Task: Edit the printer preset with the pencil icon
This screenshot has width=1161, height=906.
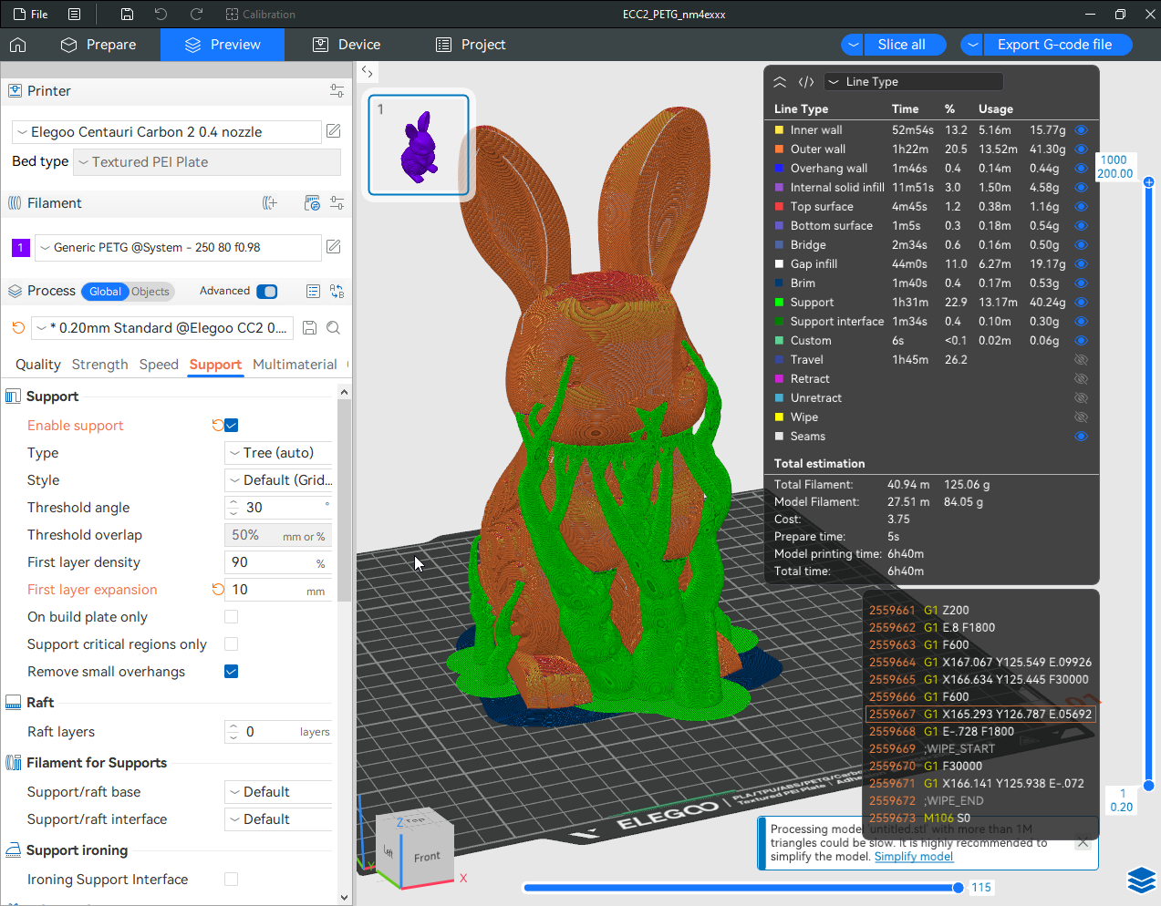Action: (334, 131)
